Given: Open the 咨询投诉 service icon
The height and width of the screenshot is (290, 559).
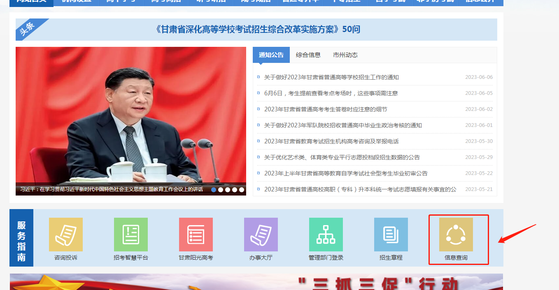Looking at the screenshot, I should coord(66,234).
